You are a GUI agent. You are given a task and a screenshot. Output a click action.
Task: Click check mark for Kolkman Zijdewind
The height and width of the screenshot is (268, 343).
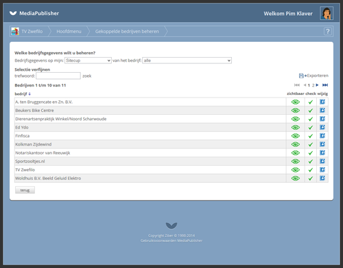tap(311, 144)
